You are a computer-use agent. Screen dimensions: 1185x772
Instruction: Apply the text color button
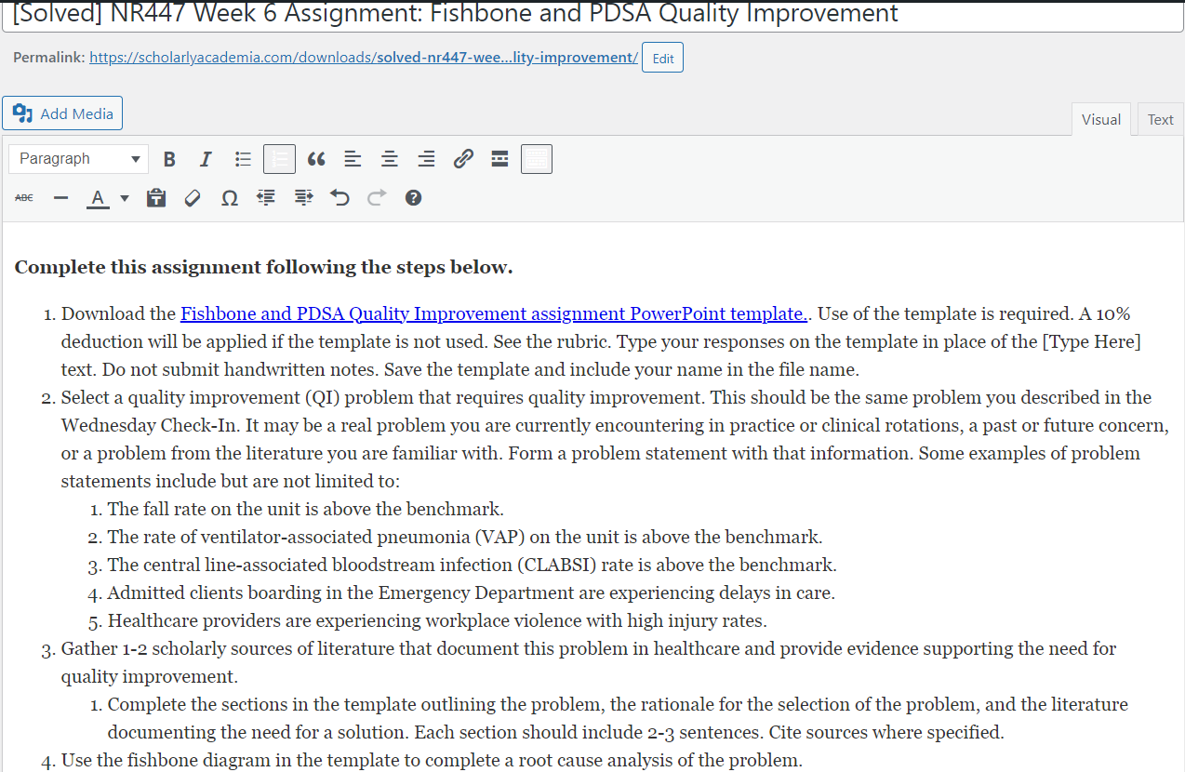click(x=98, y=197)
